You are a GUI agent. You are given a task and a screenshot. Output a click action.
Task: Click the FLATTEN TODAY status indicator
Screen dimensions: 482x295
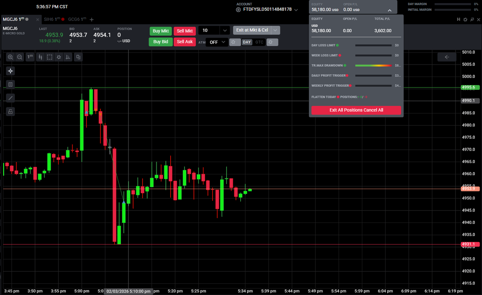pos(338,97)
